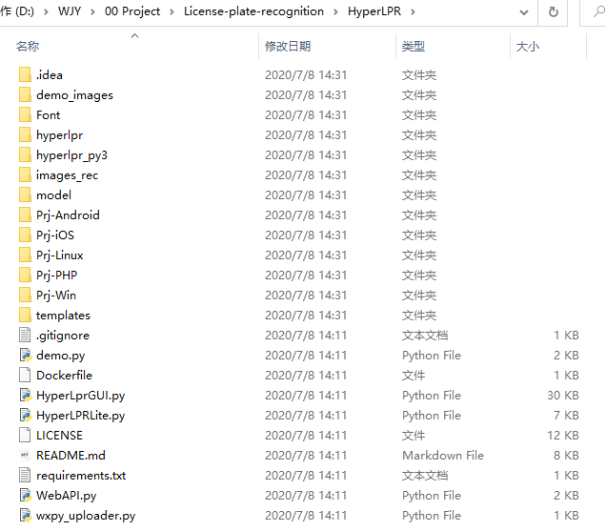Click the 7 KB size cell
The width and height of the screenshot is (606, 531).
(x=566, y=416)
